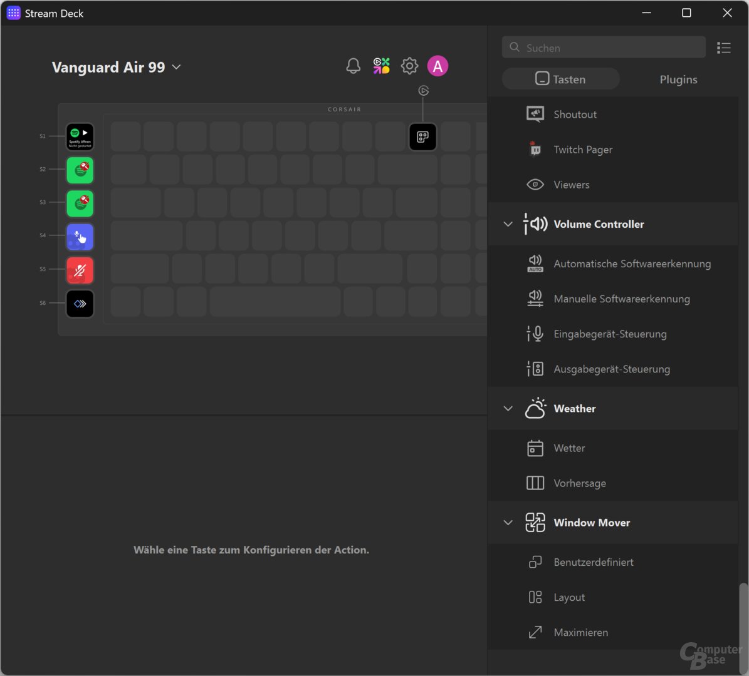This screenshot has width=749, height=676.
Task: Collapse the Weather category
Action: coord(508,409)
